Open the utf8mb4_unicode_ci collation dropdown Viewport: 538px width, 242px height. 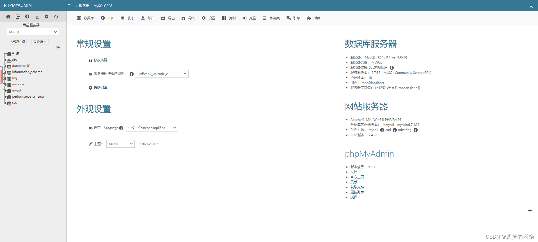(x=162, y=74)
